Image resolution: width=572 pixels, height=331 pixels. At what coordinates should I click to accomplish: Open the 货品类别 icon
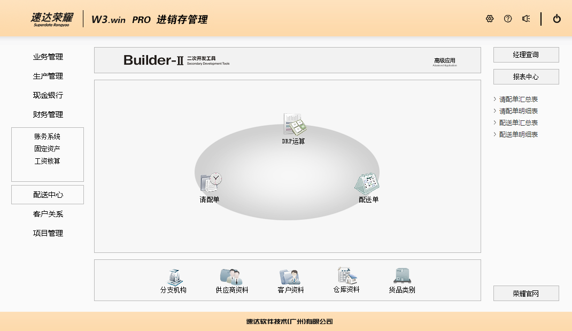[401, 276]
